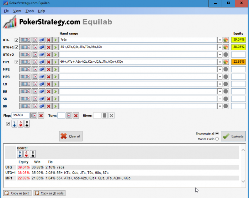249x198 pixels.
Task: Open hand range selector for UTG+1
Action: pos(25,47)
